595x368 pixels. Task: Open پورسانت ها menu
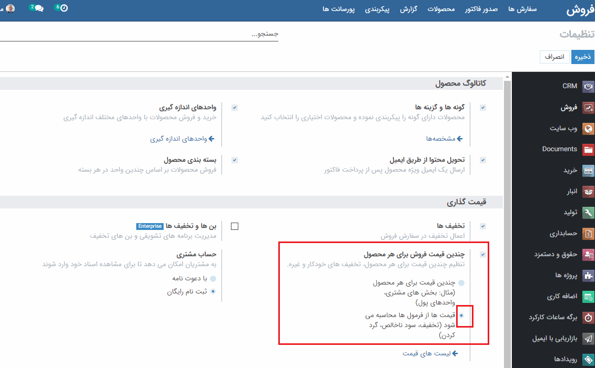339,9
